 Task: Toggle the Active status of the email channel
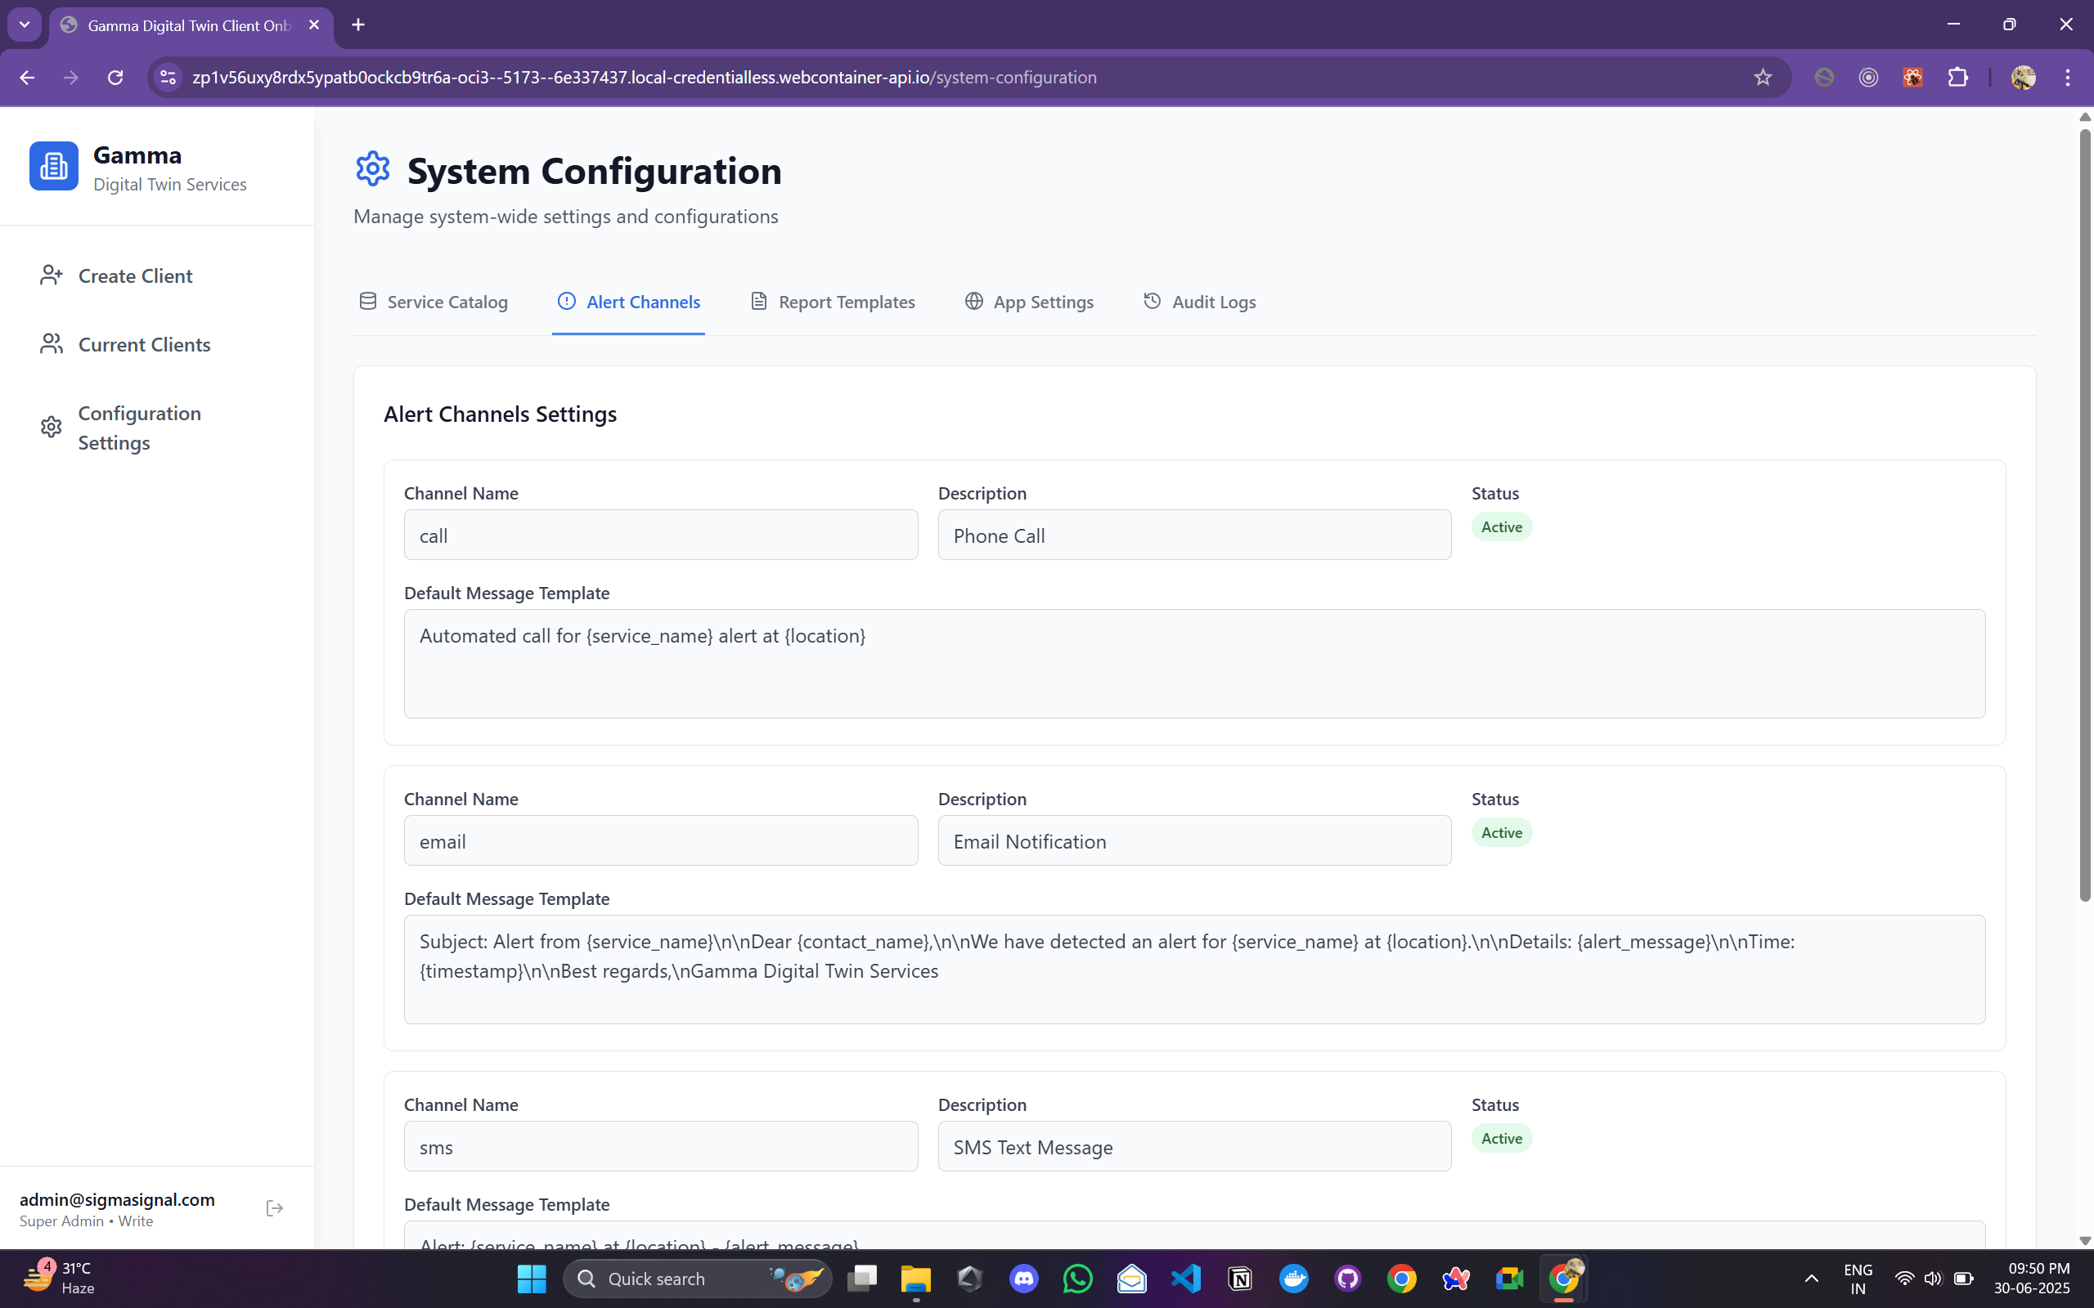tap(1501, 832)
